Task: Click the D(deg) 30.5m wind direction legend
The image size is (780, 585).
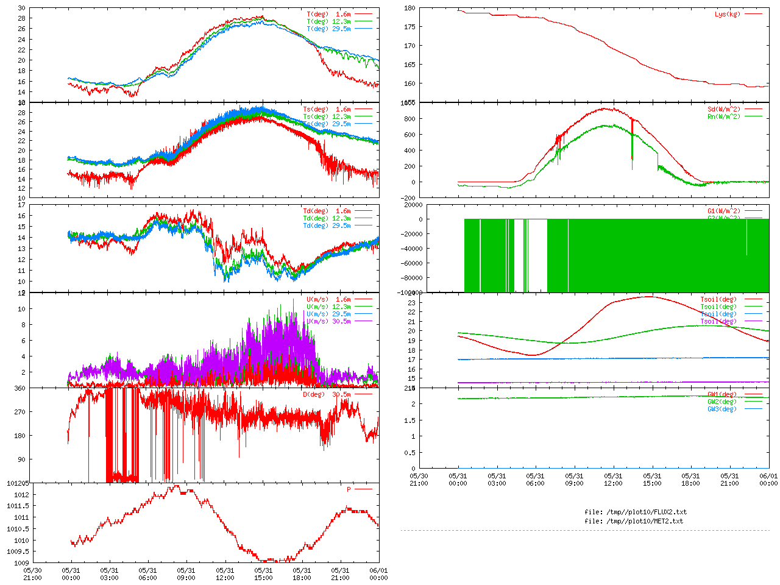Action: coord(327,394)
